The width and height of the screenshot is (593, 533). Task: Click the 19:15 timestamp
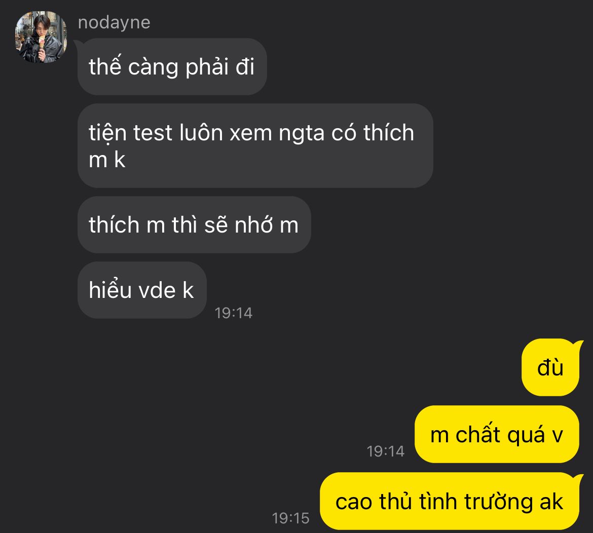click(290, 518)
